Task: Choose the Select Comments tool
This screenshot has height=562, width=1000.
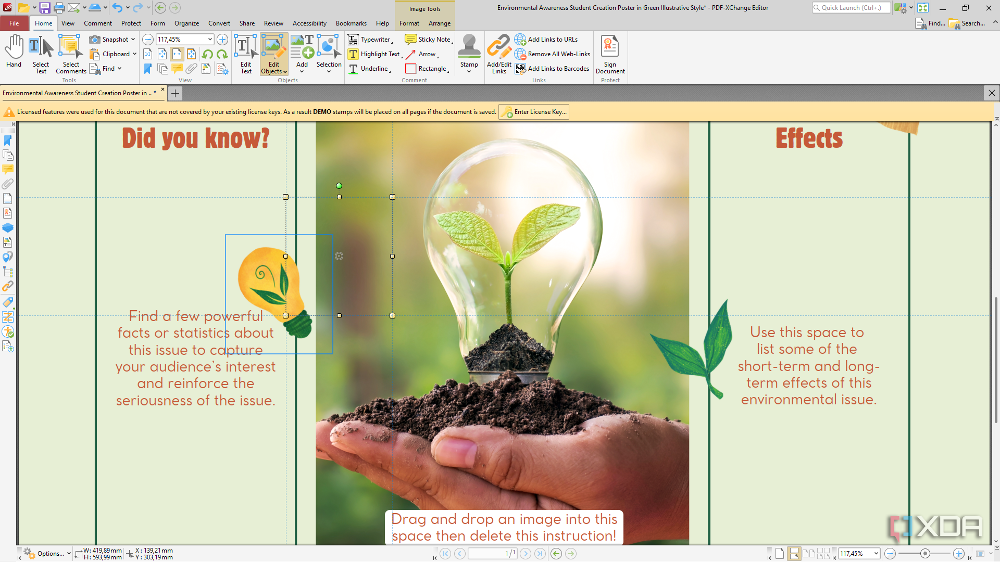Action: click(x=71, y=54)
